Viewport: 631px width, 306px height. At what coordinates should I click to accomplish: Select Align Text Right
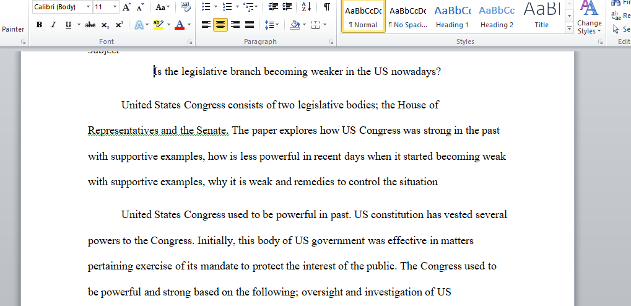pyautogui.click(x=235, y=25)
